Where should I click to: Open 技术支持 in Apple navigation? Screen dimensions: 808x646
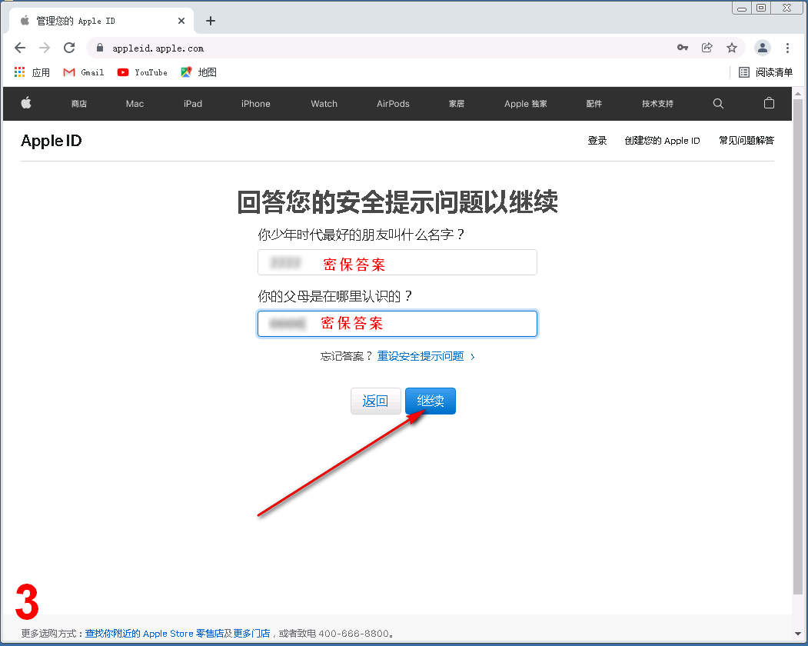click(657, 104)
